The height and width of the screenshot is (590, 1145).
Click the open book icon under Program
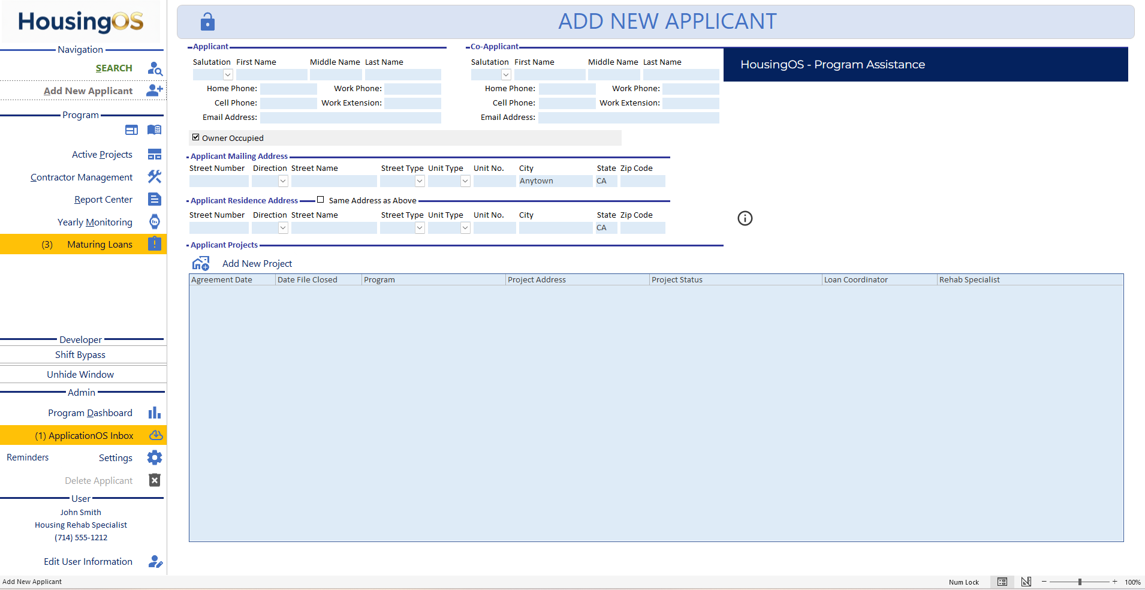[155, 130]
